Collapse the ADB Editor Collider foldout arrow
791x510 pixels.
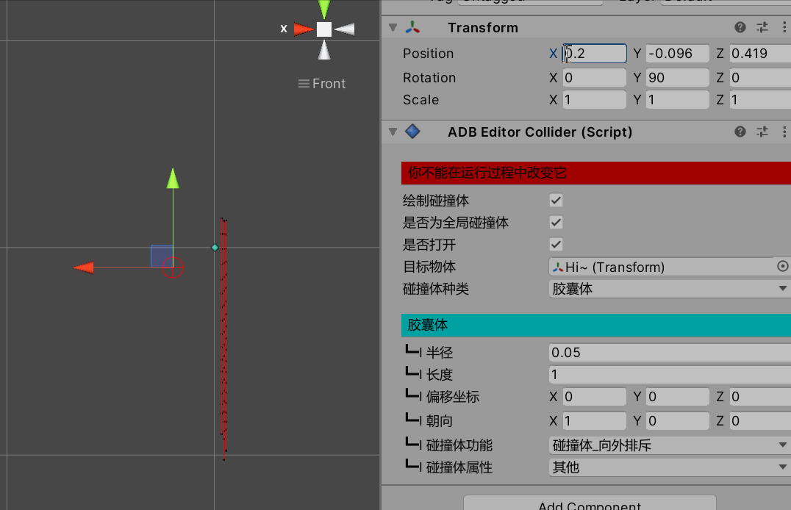[393, 132]
